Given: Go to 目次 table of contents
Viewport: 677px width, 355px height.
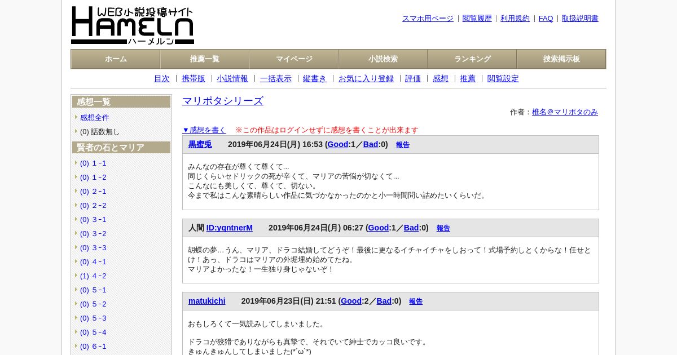Looking at the screenshot, I should (x=162, y=79).
